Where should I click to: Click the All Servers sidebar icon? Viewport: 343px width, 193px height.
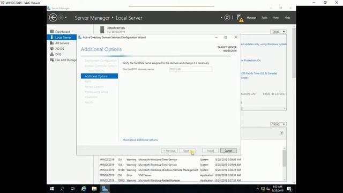tap(52, 43)
